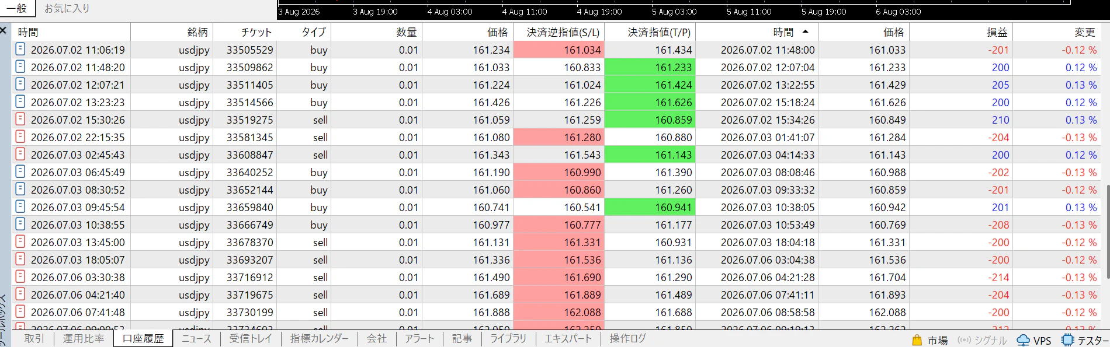Open the テスター tester icon
Screen dimensions: 1110x347
pos(1068,340)
